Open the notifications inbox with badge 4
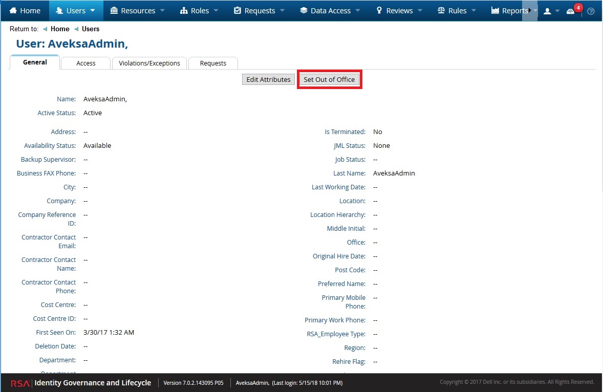 click(x=571, y=11)
